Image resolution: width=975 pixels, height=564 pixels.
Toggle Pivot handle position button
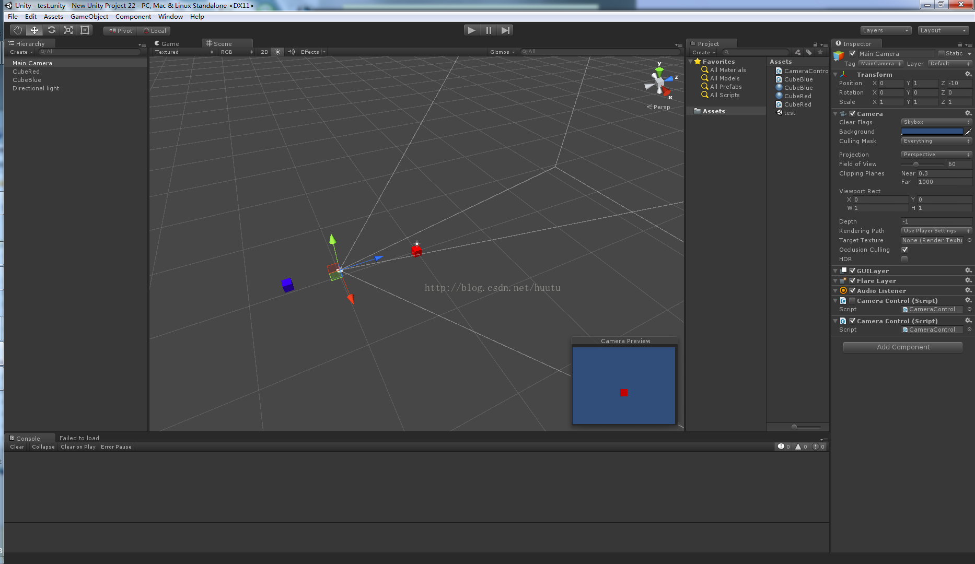click(x=121, y=30)
